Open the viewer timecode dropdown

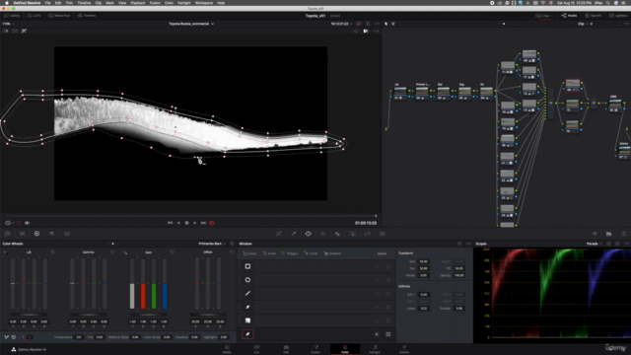(341, 24)
